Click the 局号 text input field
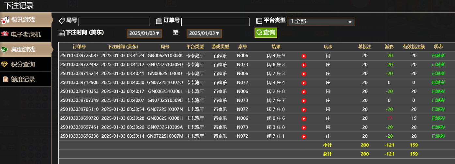 [x=114, y=22]
